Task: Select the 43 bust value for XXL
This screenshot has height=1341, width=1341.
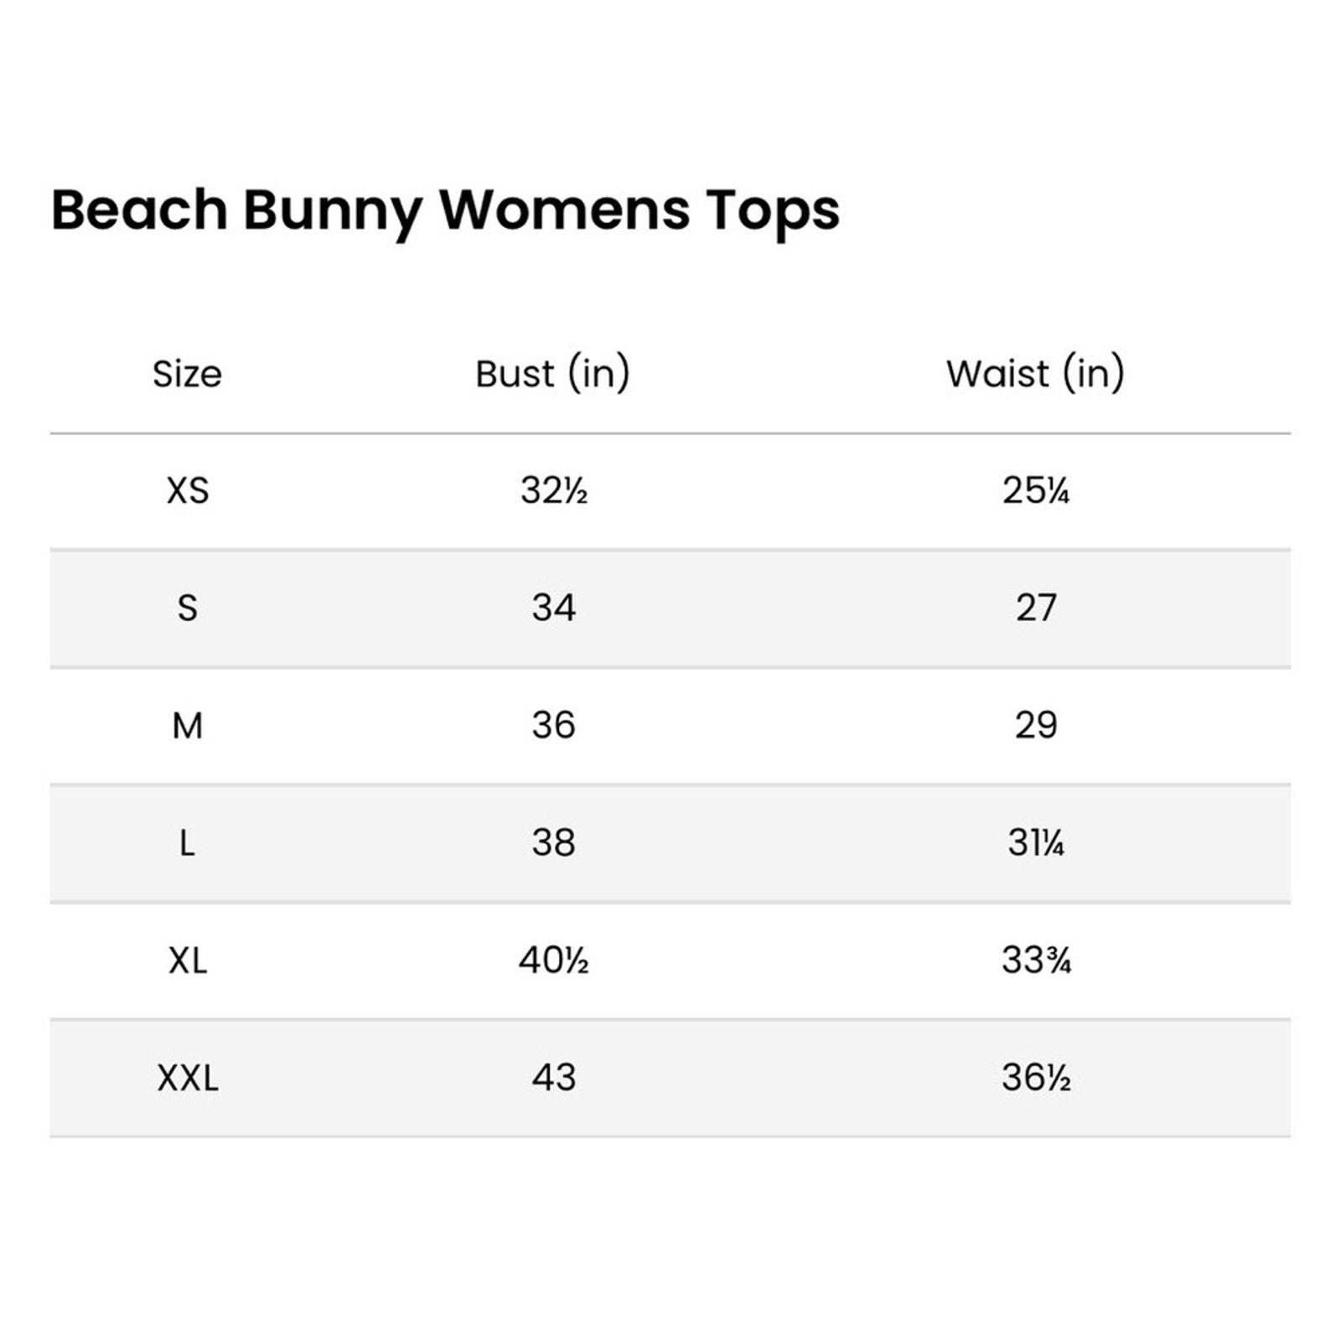Action: coord(553,1078)
